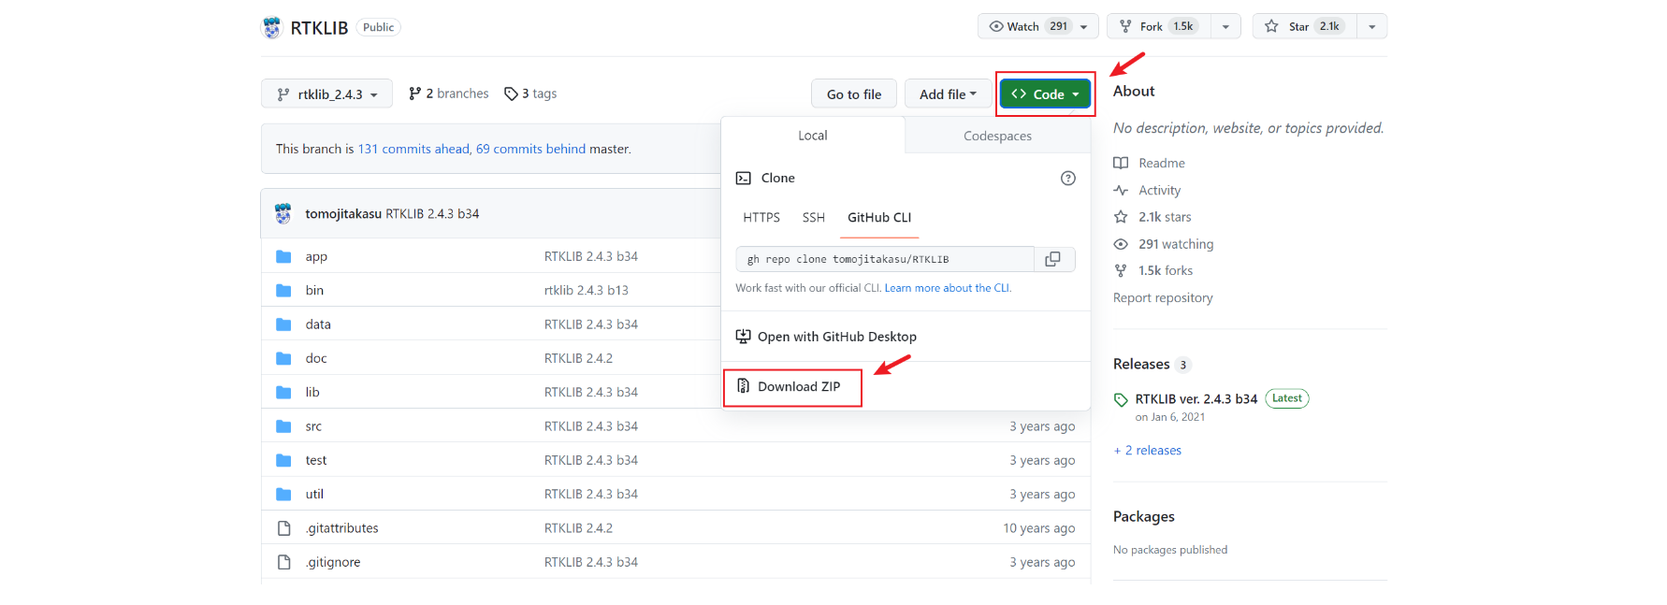Click the tag icon beside latest release
1667x605 pixels.
coord(1121,399)
